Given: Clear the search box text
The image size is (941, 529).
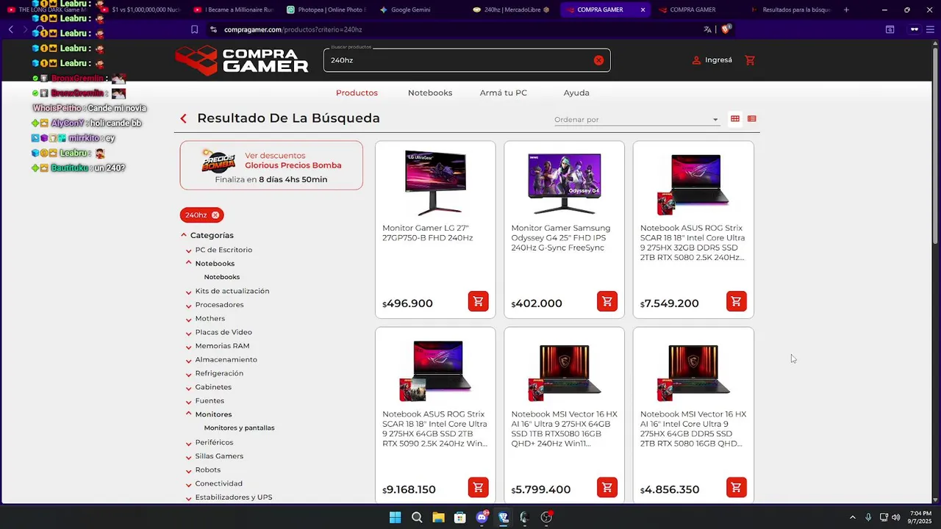Looking at the screenshot, I should click(x=598, y=60).
